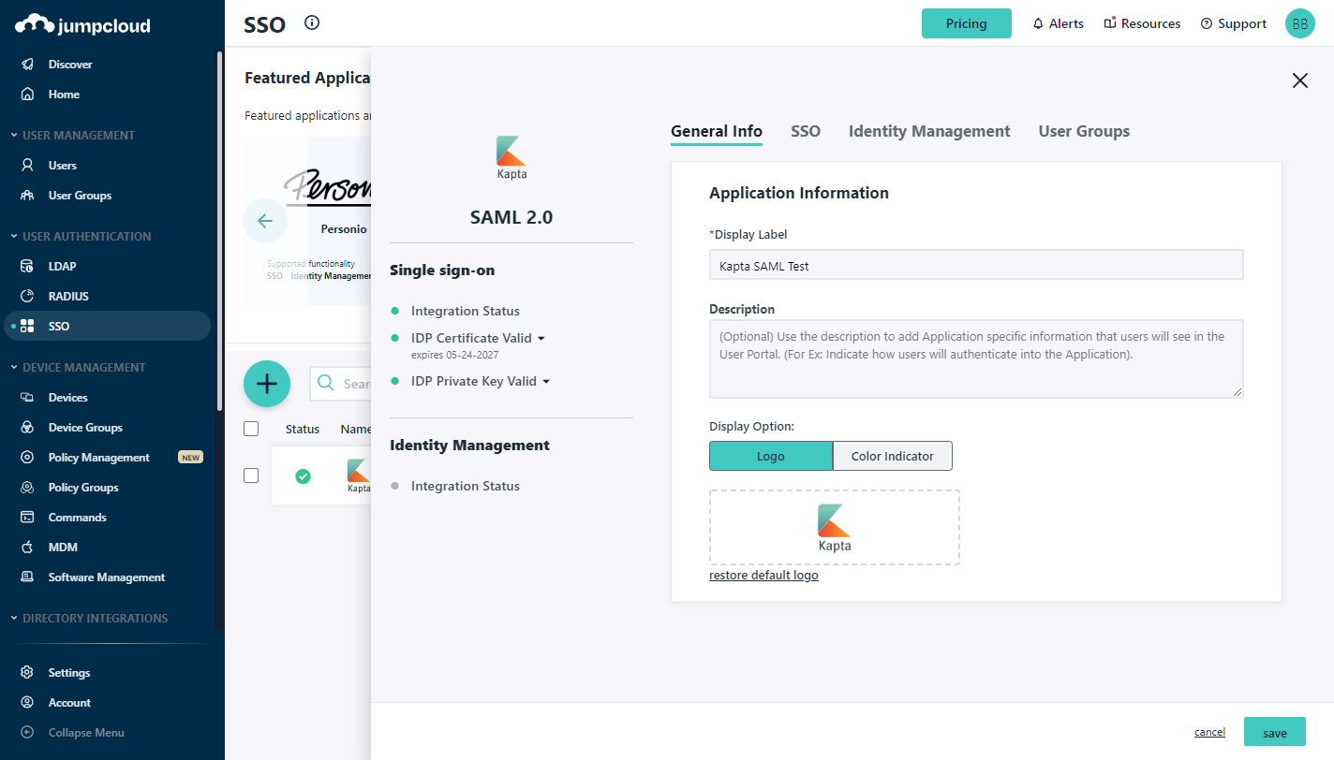This screenshot has width=1334, height=760.
Task: Select the Color Indicator display option
Action: (x=892, y=456)
